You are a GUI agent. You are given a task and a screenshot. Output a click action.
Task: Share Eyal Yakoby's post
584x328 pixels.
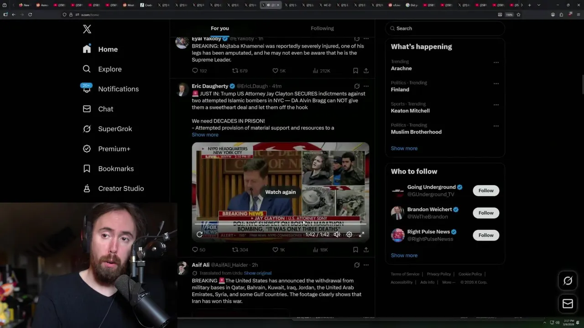pyautogui.click(x=366, y=71)
